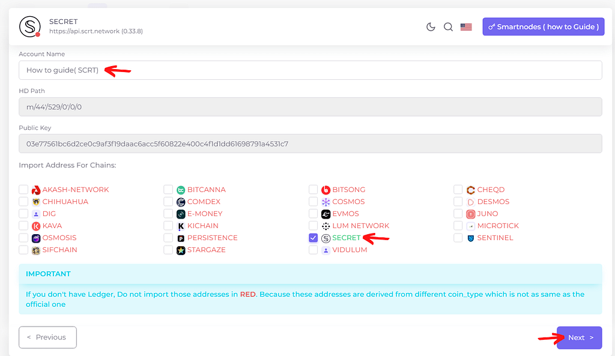The width and height of the screenshot is (615, 356).
Task: Click Stargaze chain logo
Action: [x=181, y=250]
